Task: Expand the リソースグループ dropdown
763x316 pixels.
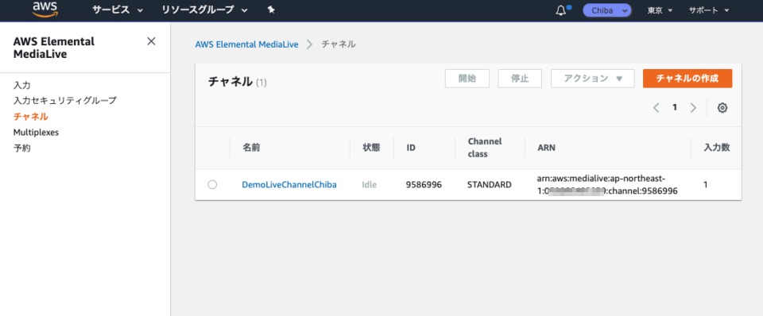Action: pyautogui.click(x=205, y=10)
